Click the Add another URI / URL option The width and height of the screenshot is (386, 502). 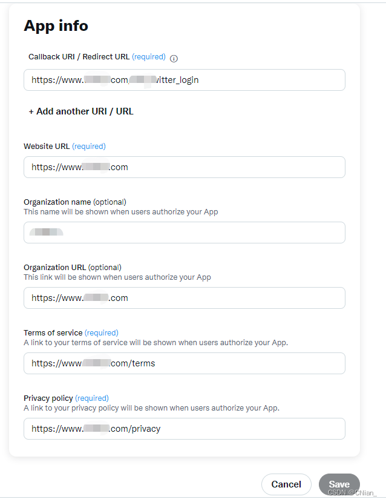(x=80, y=111)
